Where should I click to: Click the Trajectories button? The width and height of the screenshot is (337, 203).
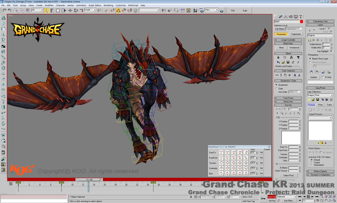(x=296, y=34)
